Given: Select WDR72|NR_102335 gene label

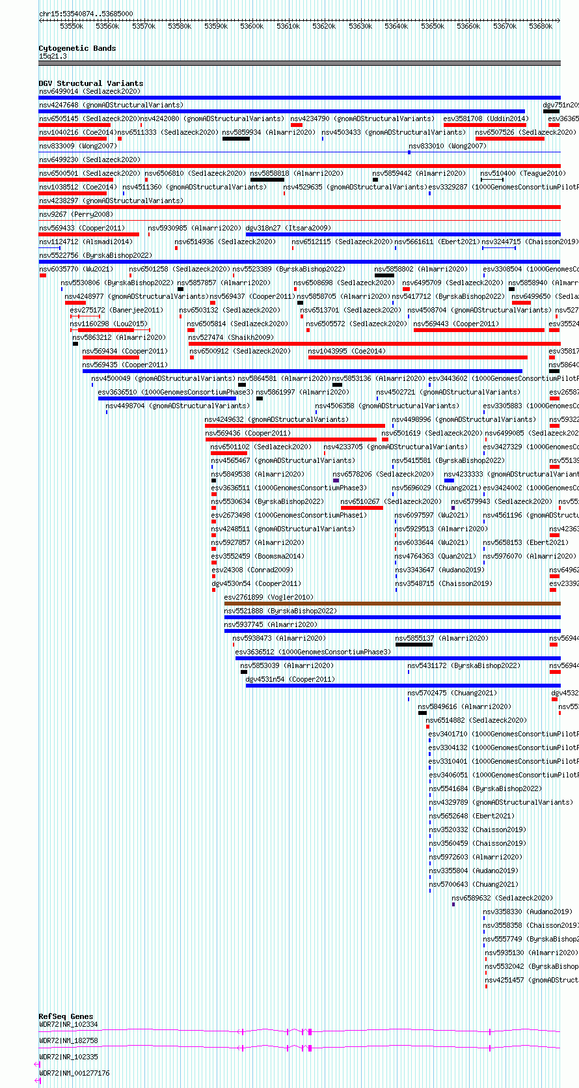Looking at the screenshot, I should tap(68, 1057).
